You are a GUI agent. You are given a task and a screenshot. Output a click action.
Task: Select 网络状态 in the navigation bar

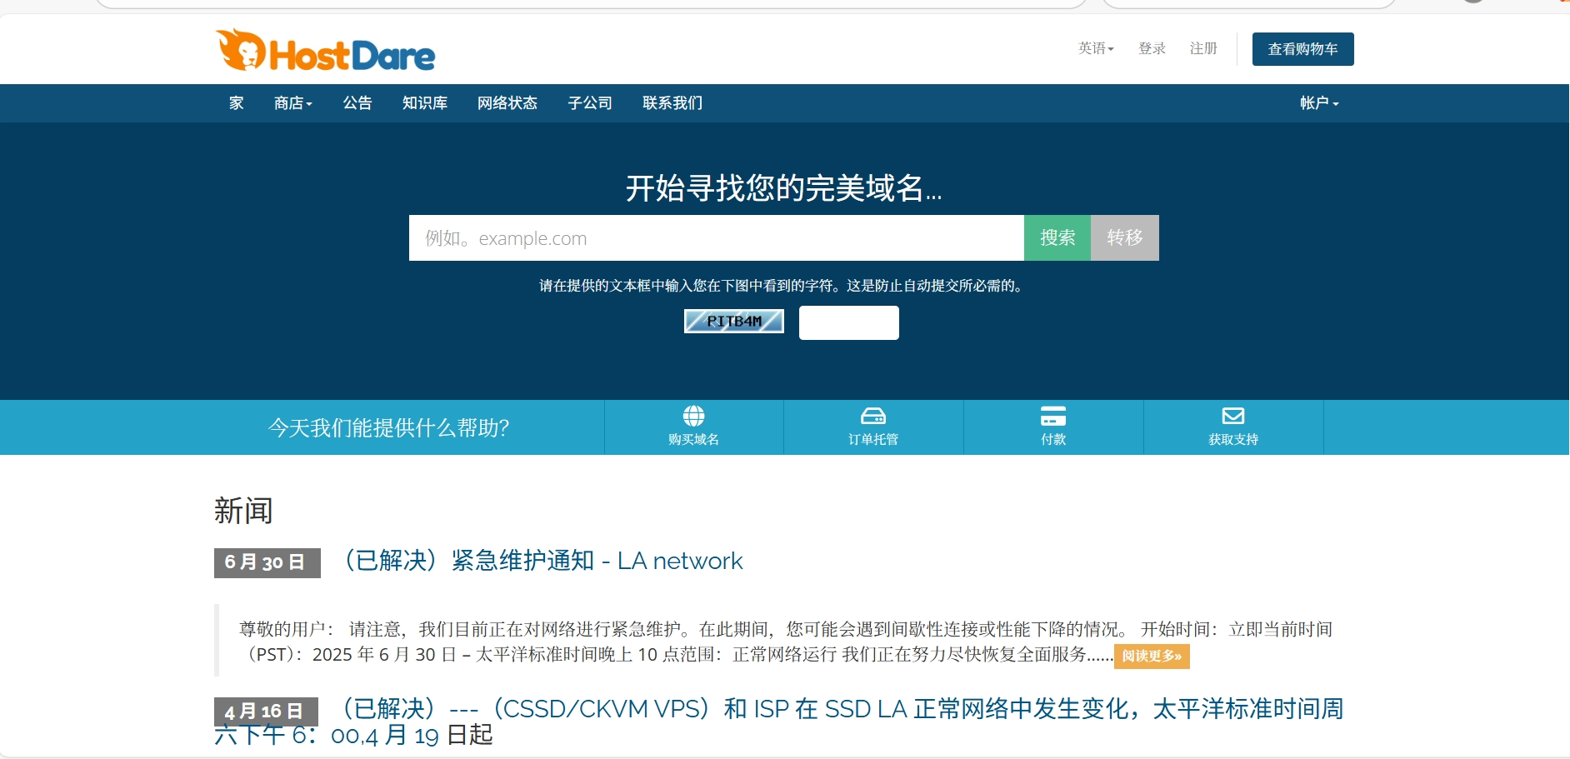[x=507, y=103]
